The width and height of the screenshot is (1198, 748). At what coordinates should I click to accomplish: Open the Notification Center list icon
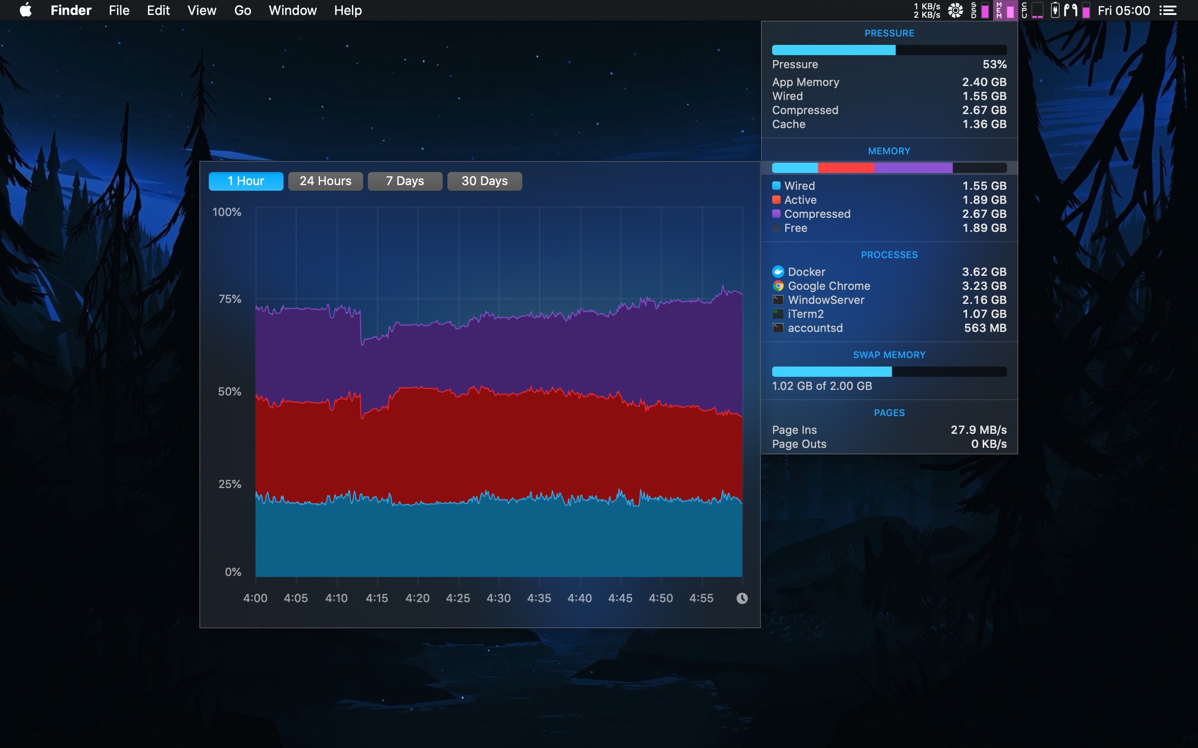point(1168,10)
